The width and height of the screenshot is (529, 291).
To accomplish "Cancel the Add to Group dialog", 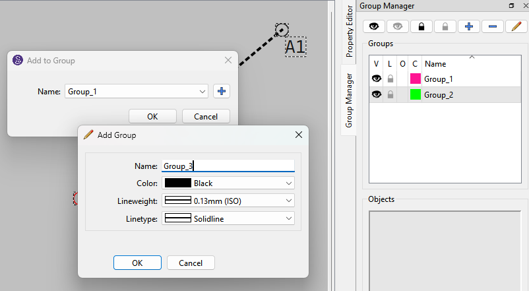I will (206, 117).
